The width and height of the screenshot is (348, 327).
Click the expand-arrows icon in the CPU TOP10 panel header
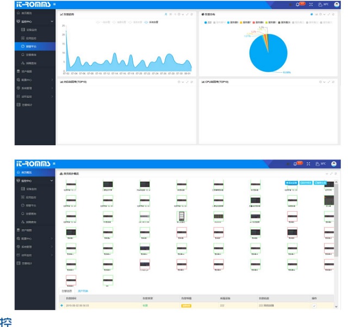328,82
